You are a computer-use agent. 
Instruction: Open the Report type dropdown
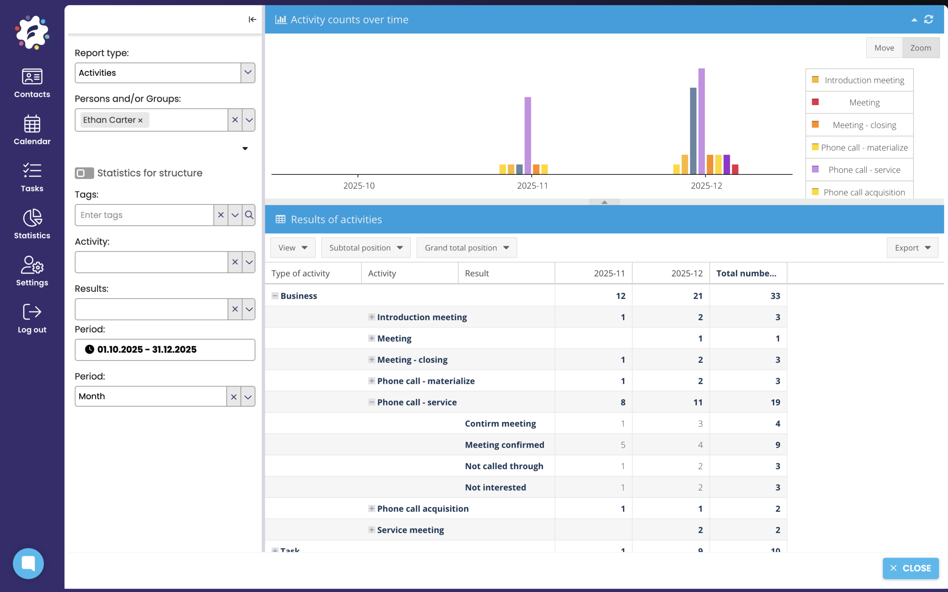point(248,73)
